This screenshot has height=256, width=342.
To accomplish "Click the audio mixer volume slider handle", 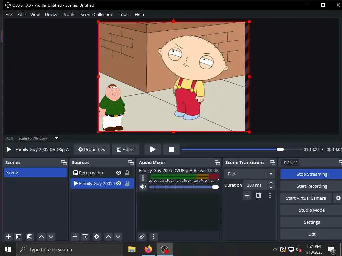I will tap(215, 187).
